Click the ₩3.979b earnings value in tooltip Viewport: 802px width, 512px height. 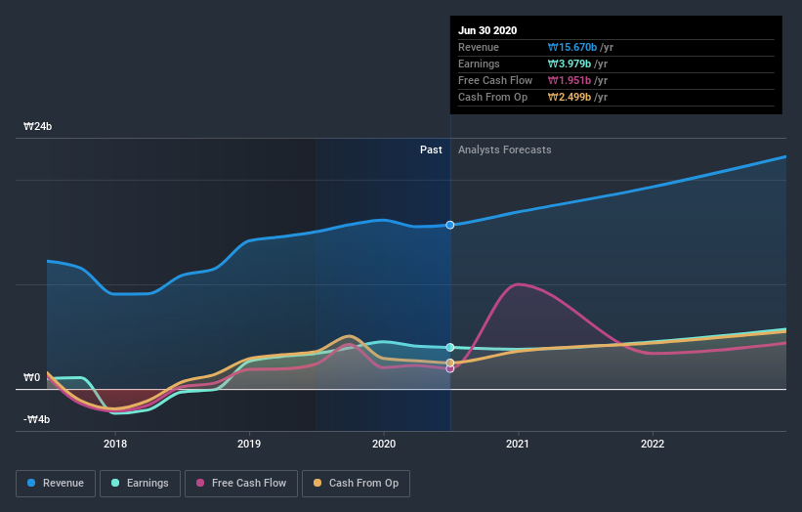[570, 64]
